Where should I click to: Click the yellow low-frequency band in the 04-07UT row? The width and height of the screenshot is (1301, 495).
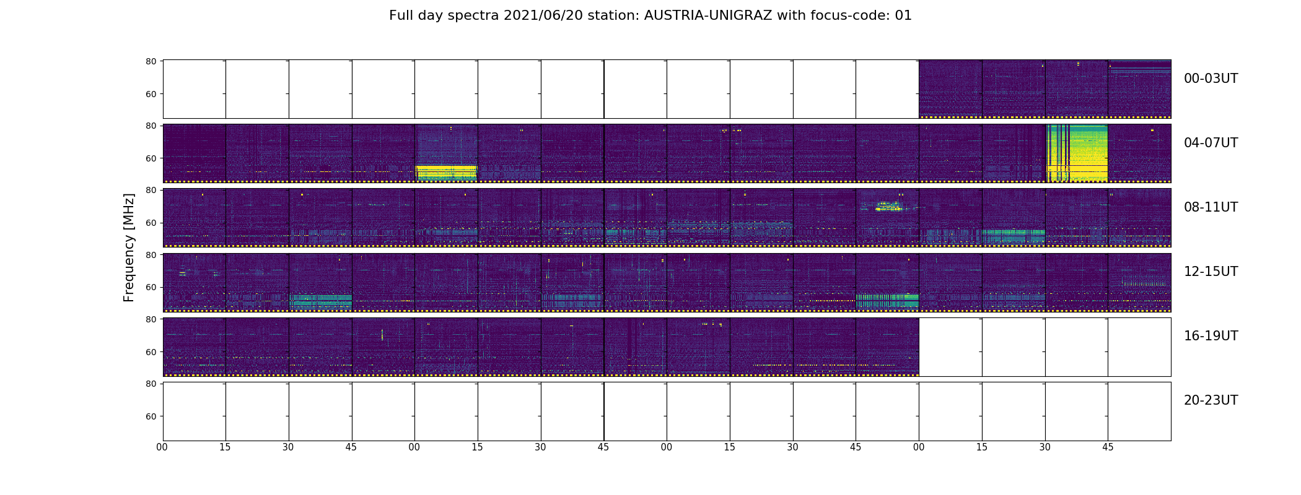[x=446, y=173]
